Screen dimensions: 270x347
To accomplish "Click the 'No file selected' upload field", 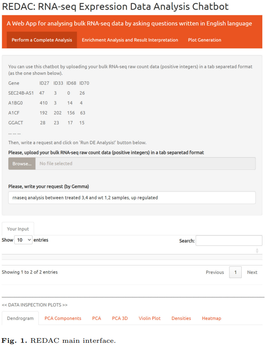I will click(x=145, y=164).
